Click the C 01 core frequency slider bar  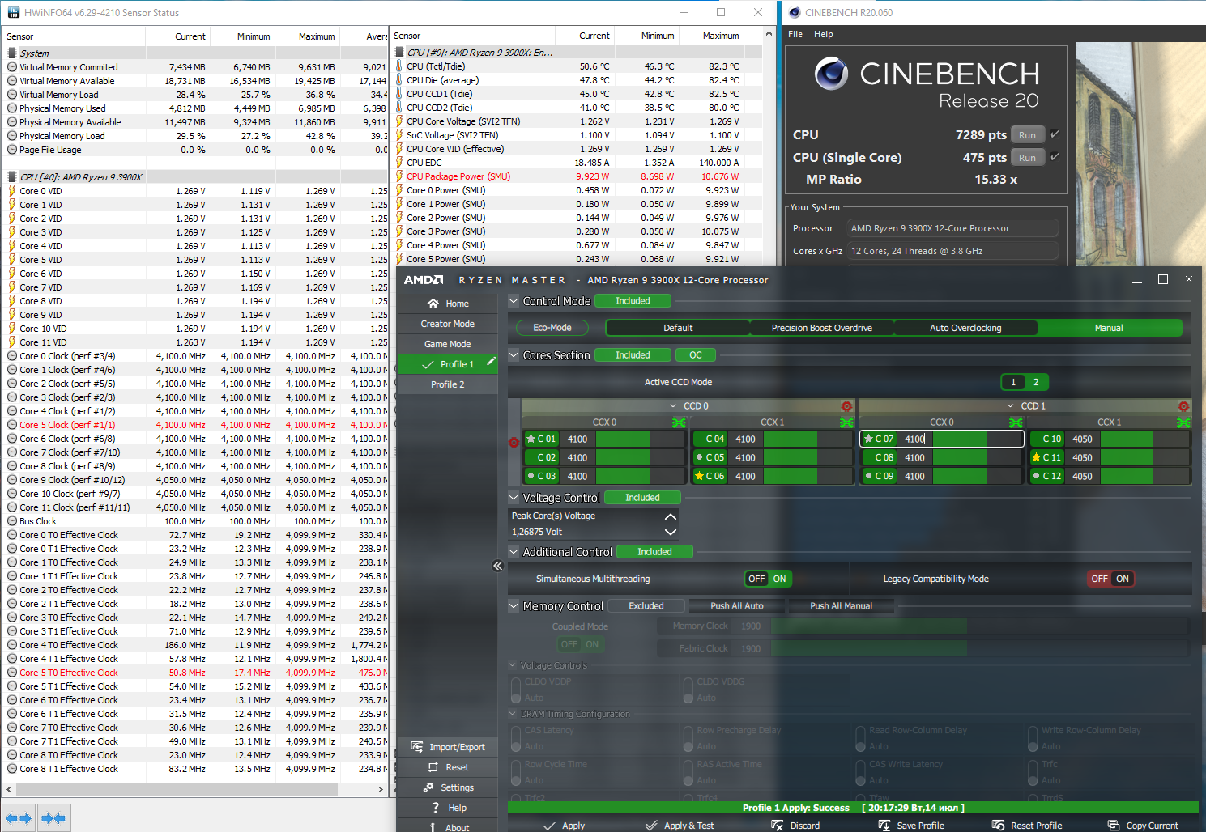[640, 439]
